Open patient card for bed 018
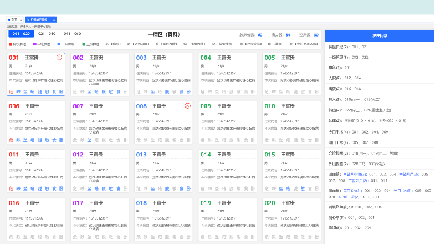435x245 pixels. (163, 220)
